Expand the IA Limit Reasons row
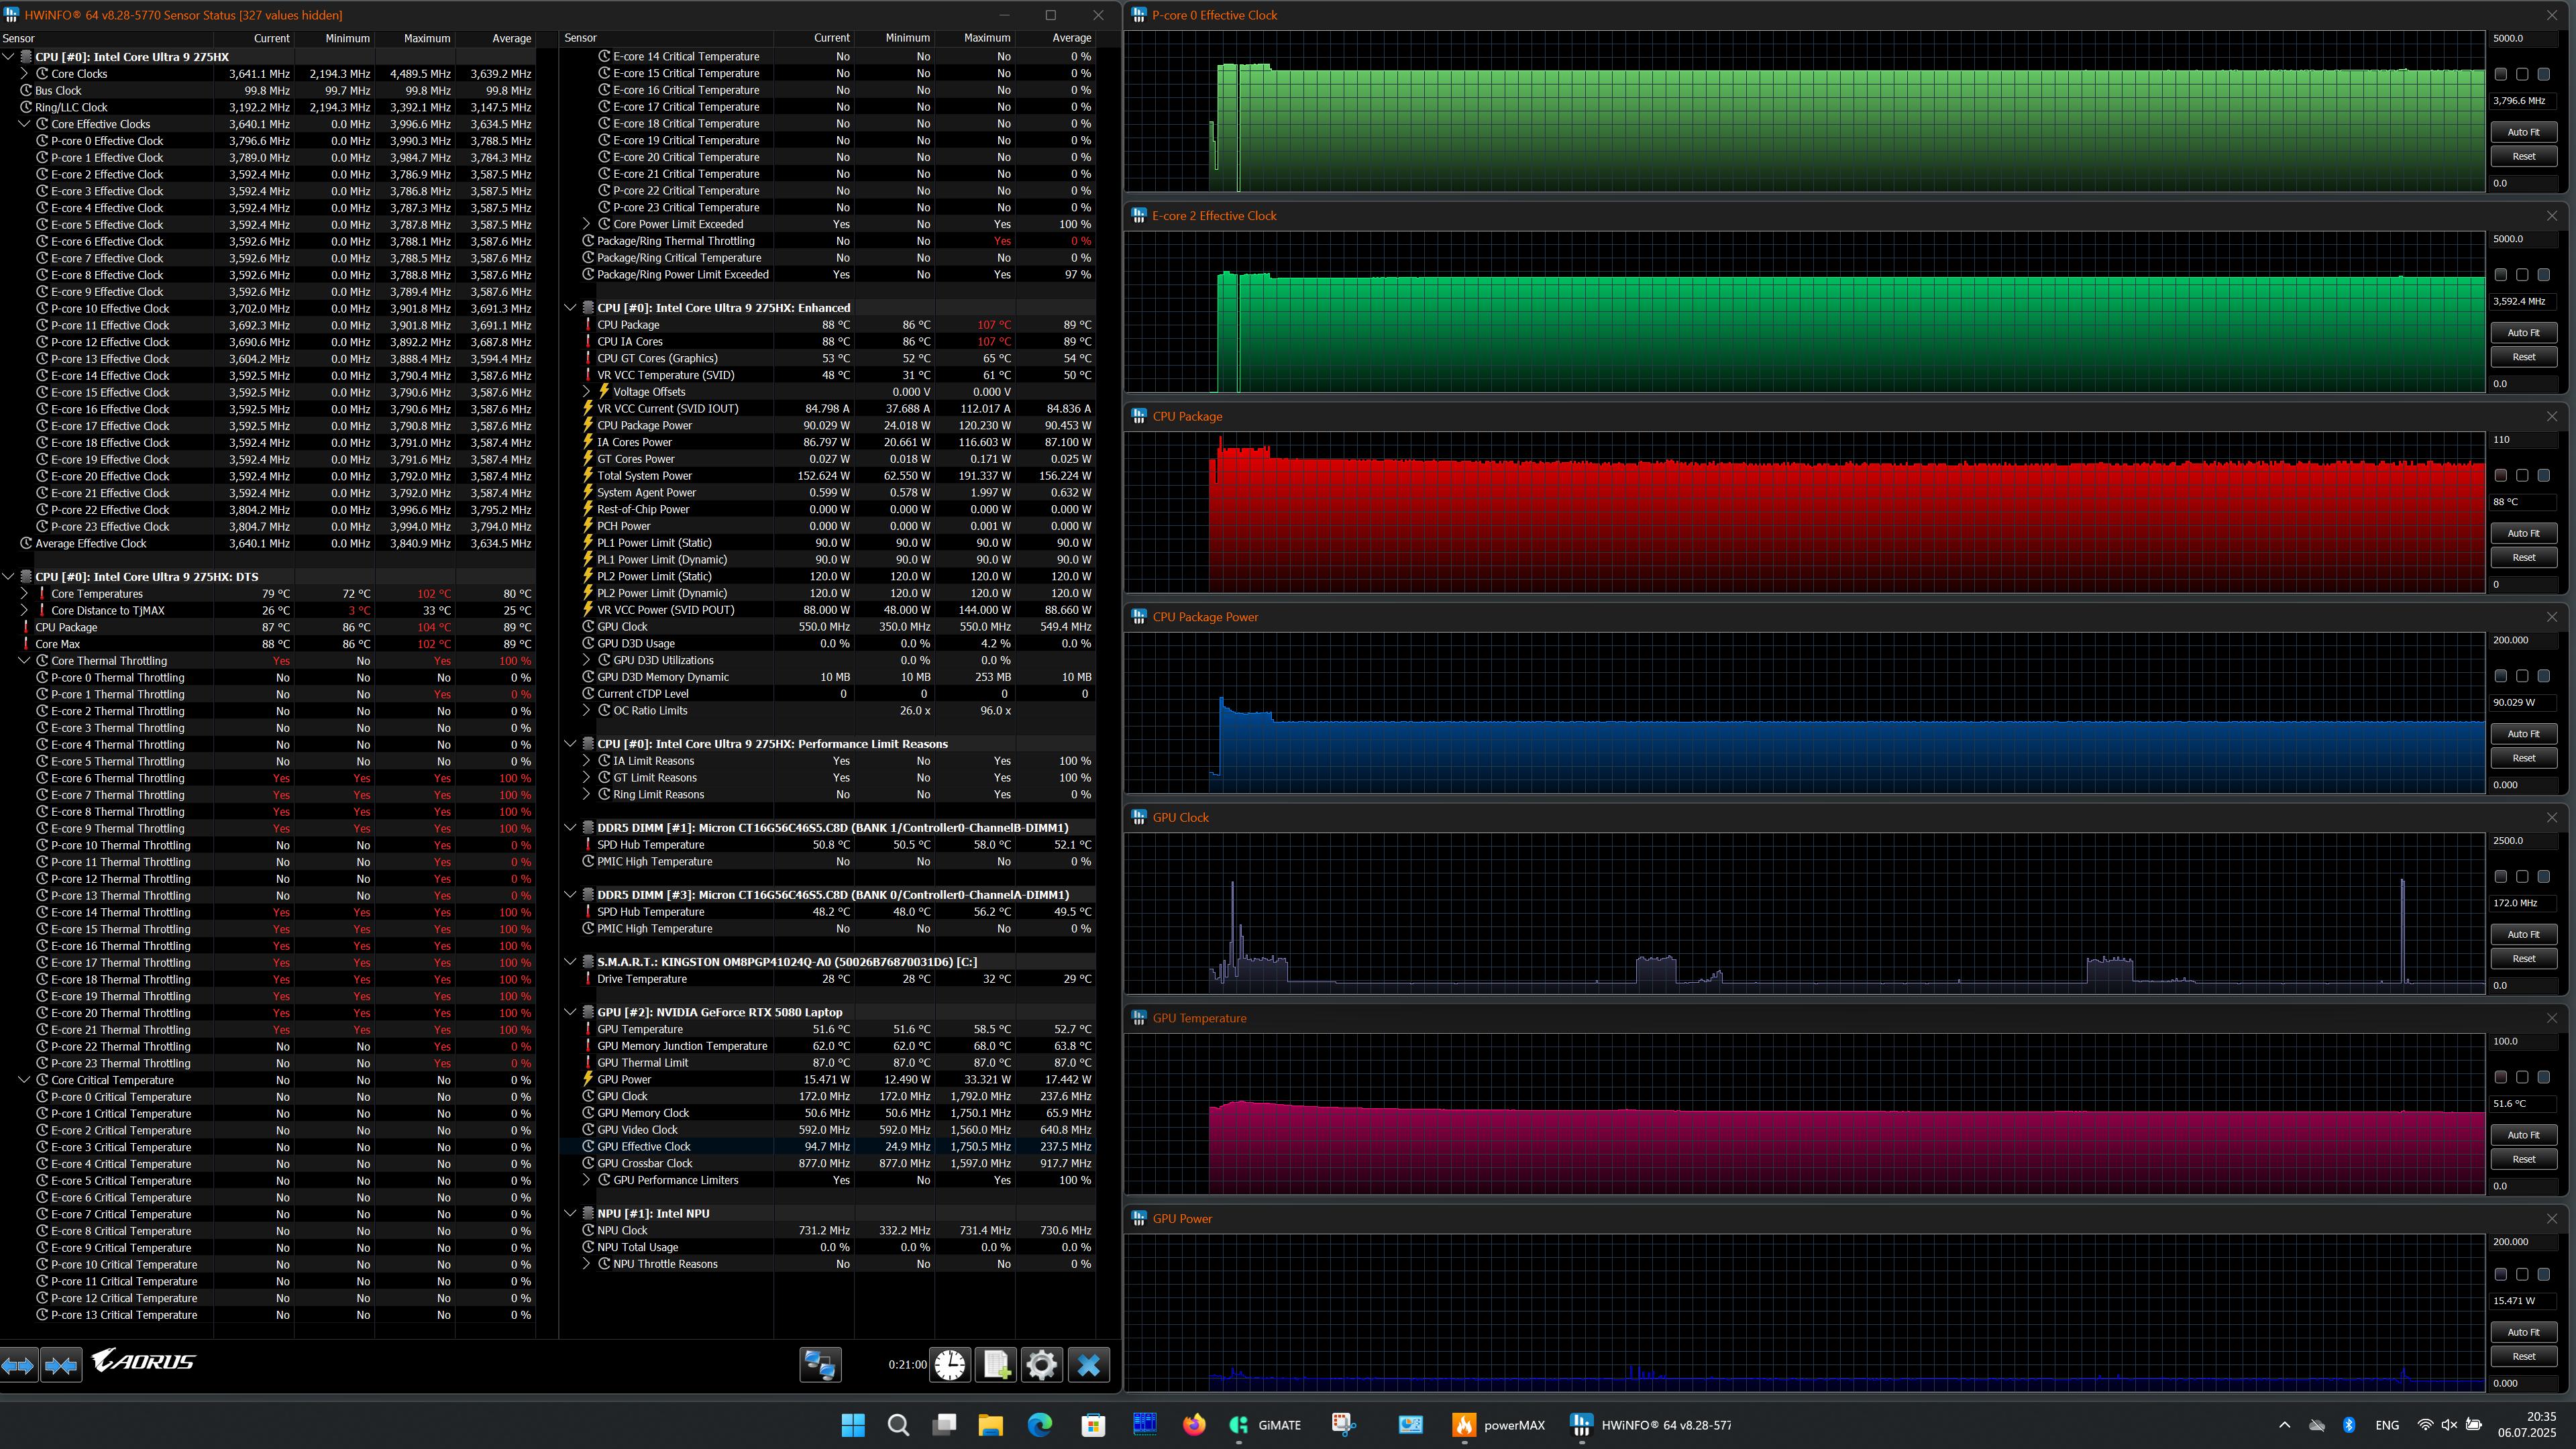This screenshot has width=2576, height=1449. (587, 761)
